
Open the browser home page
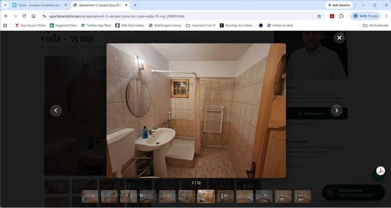tap(33, 16)
